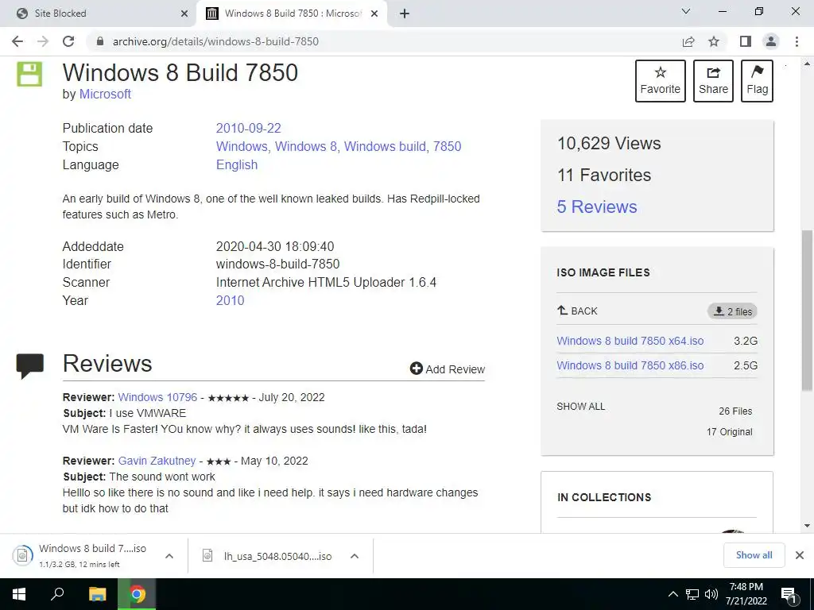Open network tray icon
The height and width of the screenshot is (610, 814).
[692, 594]
